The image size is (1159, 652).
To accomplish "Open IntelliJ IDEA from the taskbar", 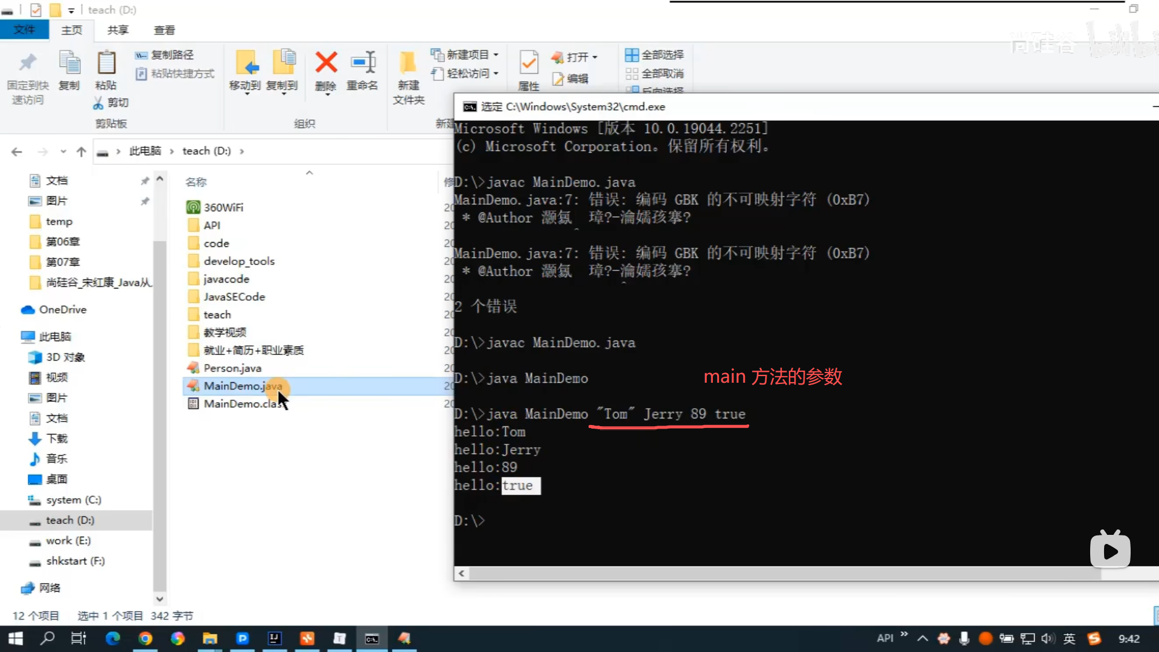I will click(275, 638).
